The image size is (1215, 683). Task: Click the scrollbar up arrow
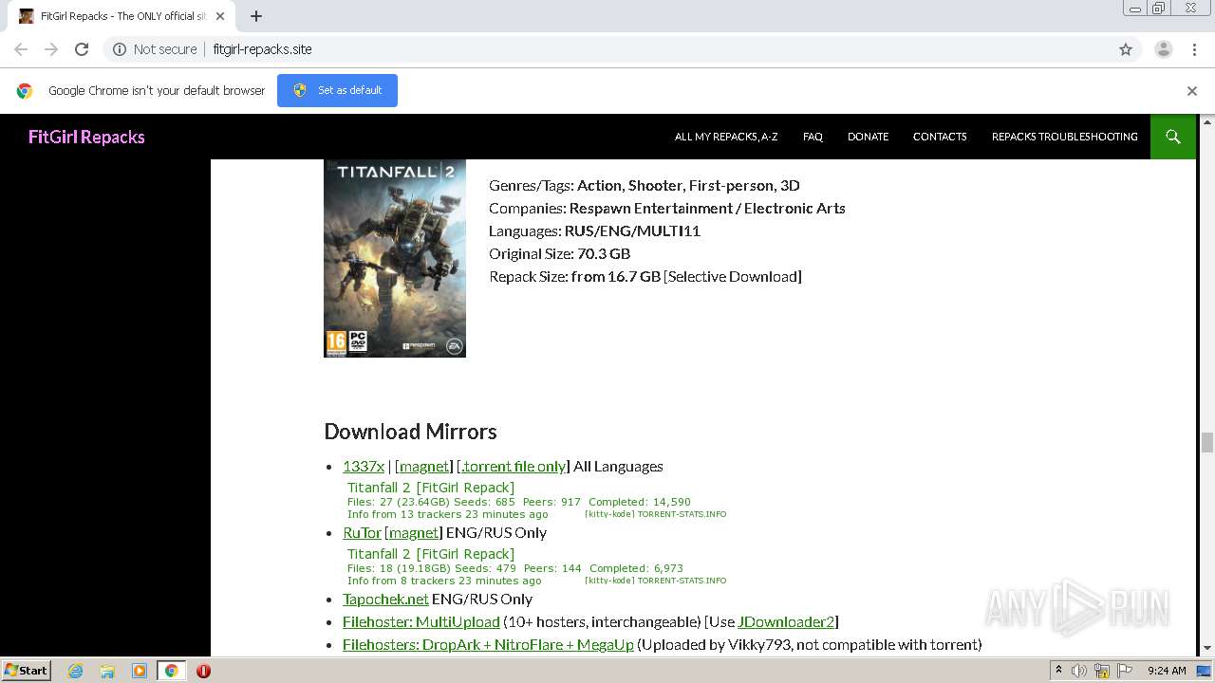point(1206,121)
